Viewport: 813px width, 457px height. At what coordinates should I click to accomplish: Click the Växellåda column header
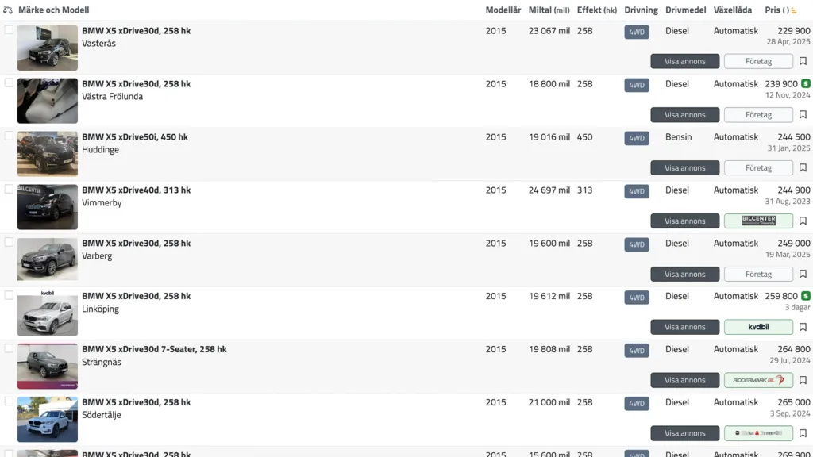[x=732, y=10]
